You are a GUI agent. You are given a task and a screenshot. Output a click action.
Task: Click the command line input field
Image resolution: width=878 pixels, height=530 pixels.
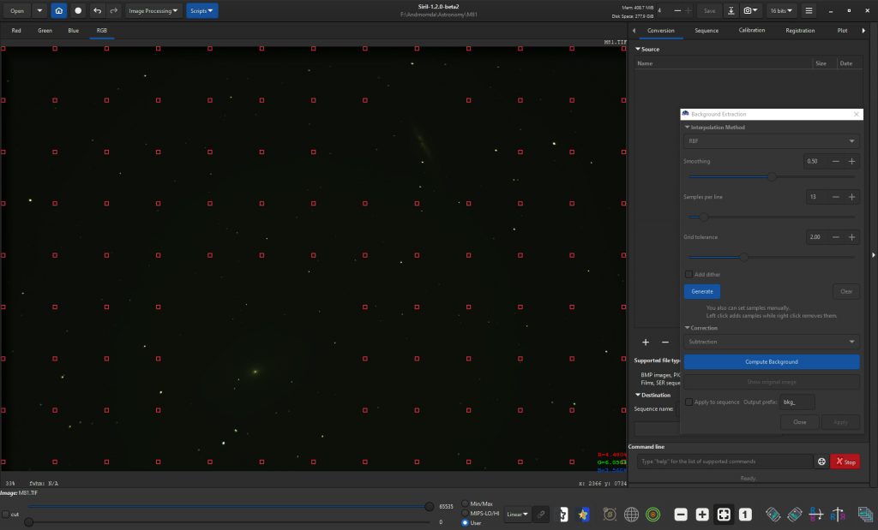(725, 462)
